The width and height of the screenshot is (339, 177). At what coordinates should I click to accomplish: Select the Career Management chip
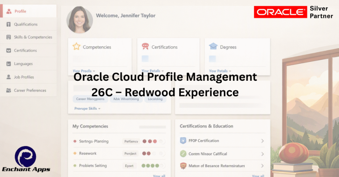pos(90,99)
